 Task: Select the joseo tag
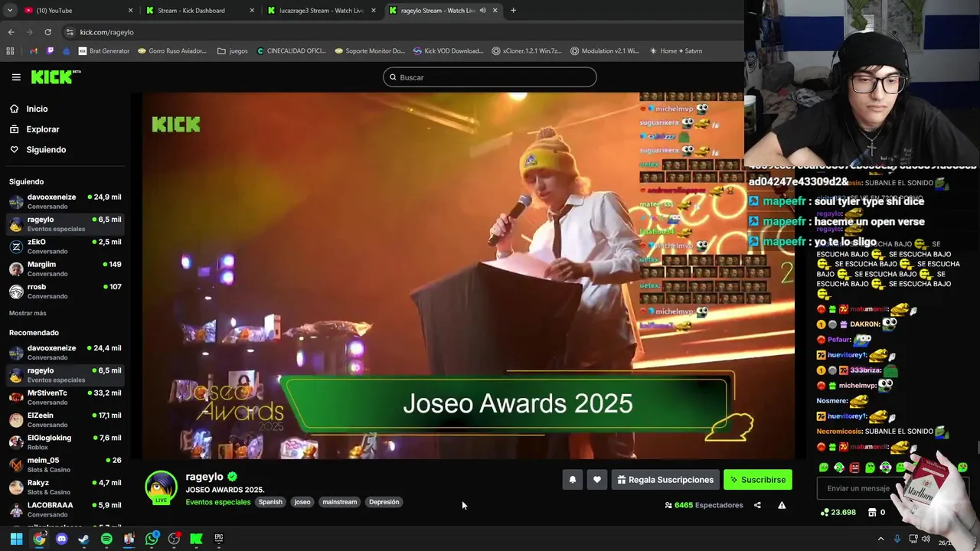point(302,502)
